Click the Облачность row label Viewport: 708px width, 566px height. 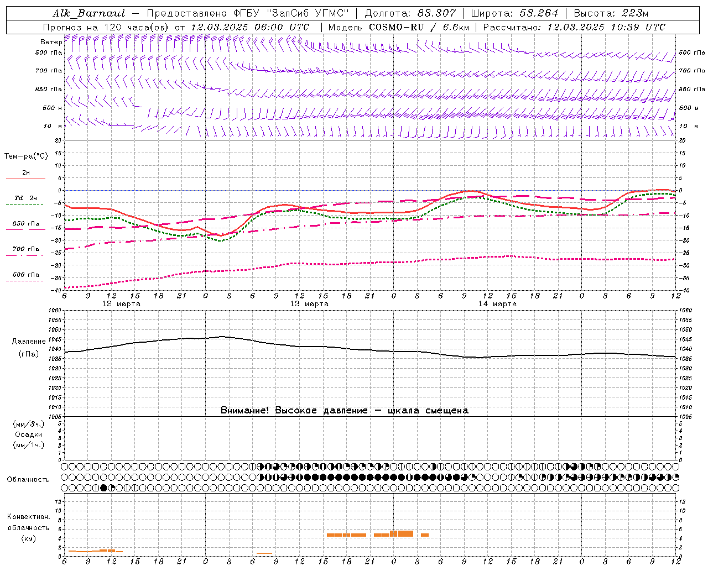click(x=28, y=480)
